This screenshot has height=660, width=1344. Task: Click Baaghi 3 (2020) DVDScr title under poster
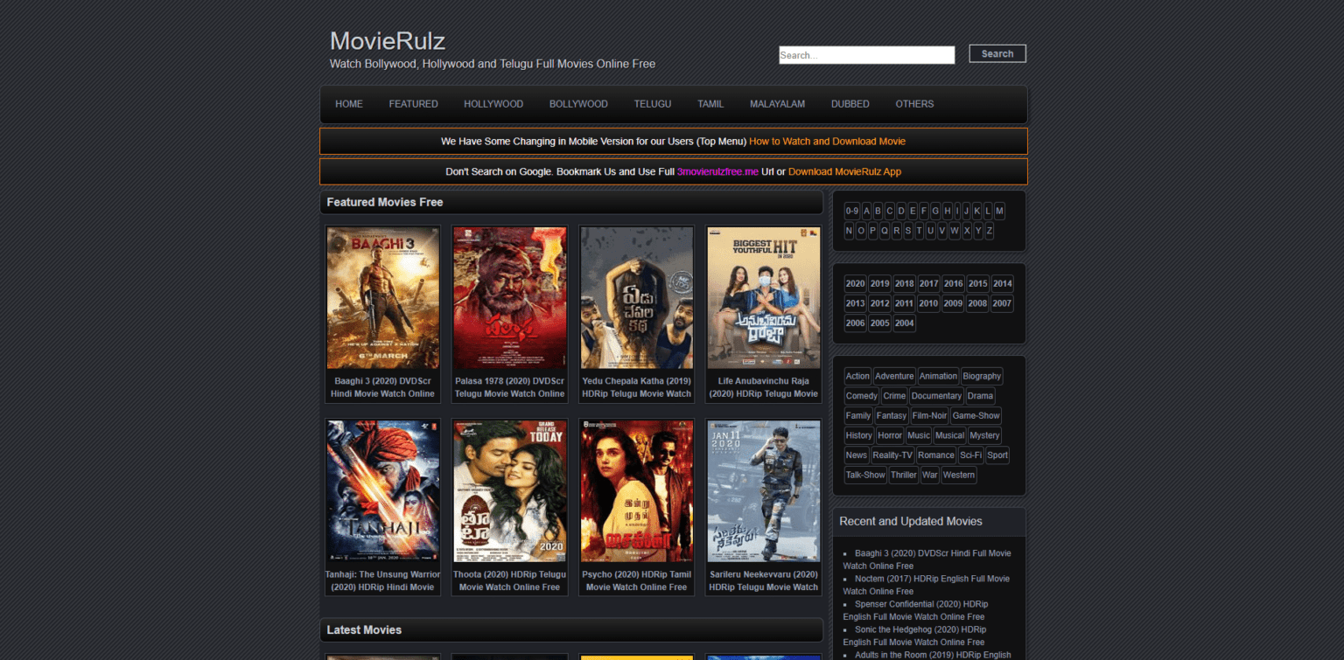[x=383, y=387]
